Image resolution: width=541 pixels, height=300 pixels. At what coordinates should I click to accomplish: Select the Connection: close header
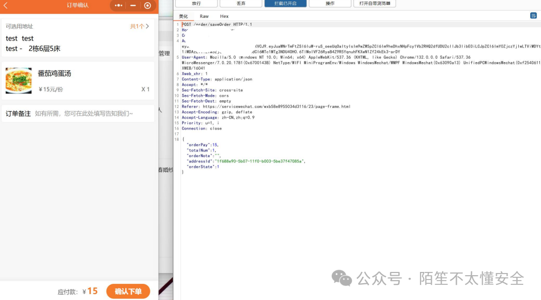(x=202, y=128)
